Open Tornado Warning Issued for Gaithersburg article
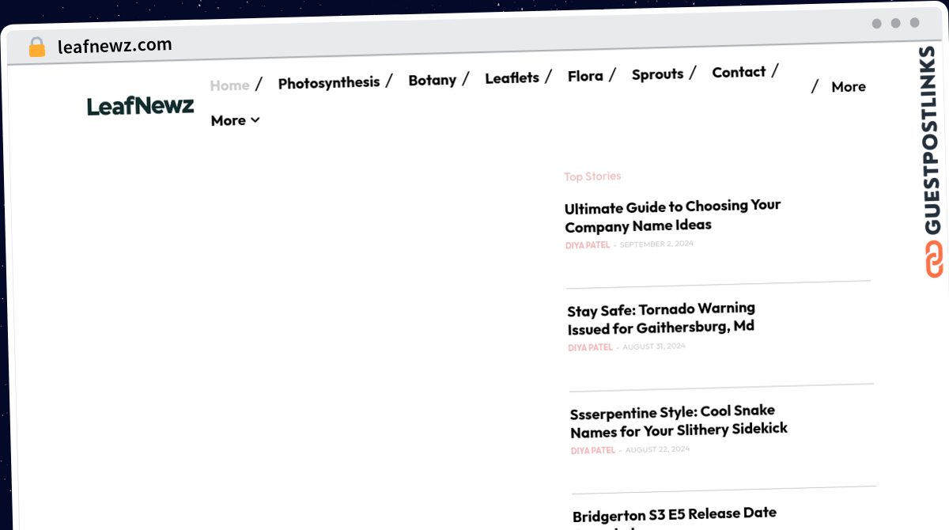Image resolution: width=949 pixels, height=530 pixels. [x=661, y=317]
